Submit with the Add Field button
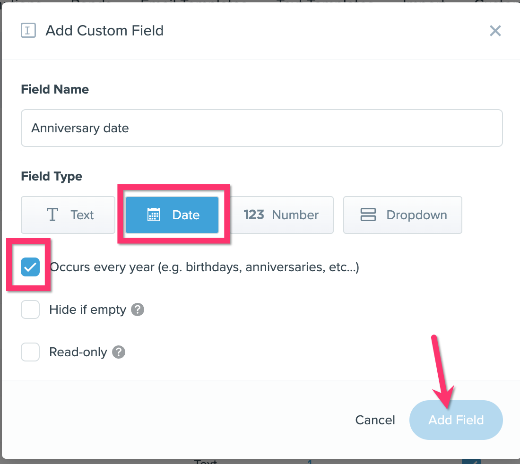The height and width of the screenshot is (464, 520). point(456,420)
